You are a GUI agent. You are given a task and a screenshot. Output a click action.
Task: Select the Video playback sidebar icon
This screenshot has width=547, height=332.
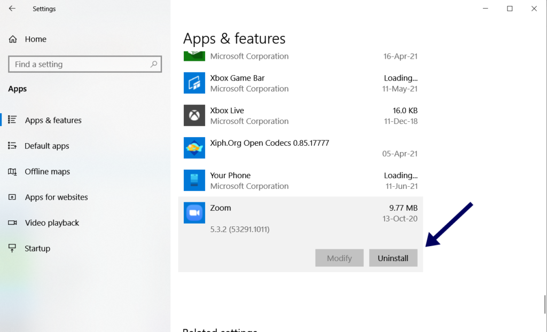pyautogui.click(x=11, y=223)
